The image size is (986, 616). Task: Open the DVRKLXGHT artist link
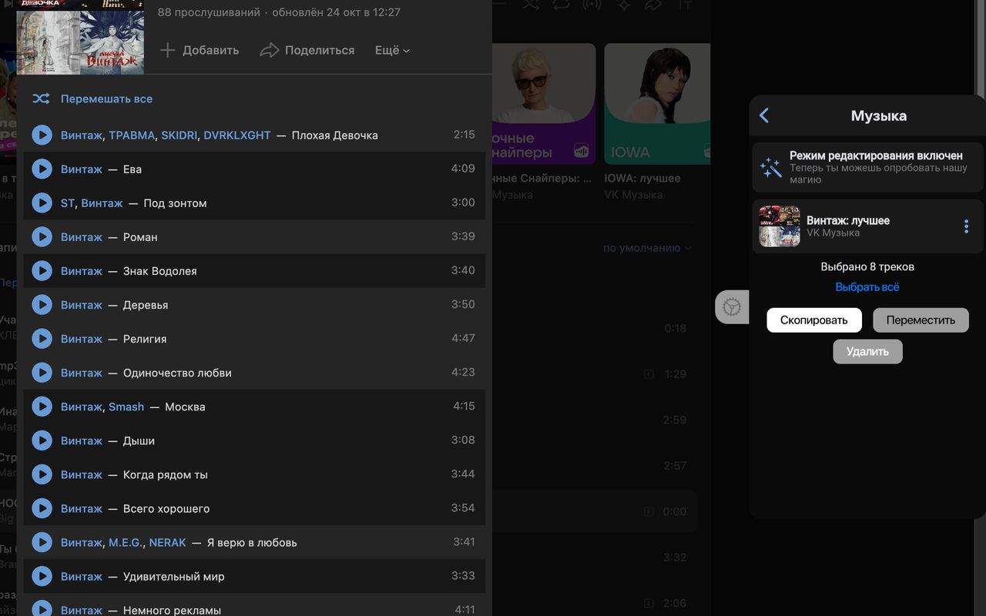click(x=237, y=136)
